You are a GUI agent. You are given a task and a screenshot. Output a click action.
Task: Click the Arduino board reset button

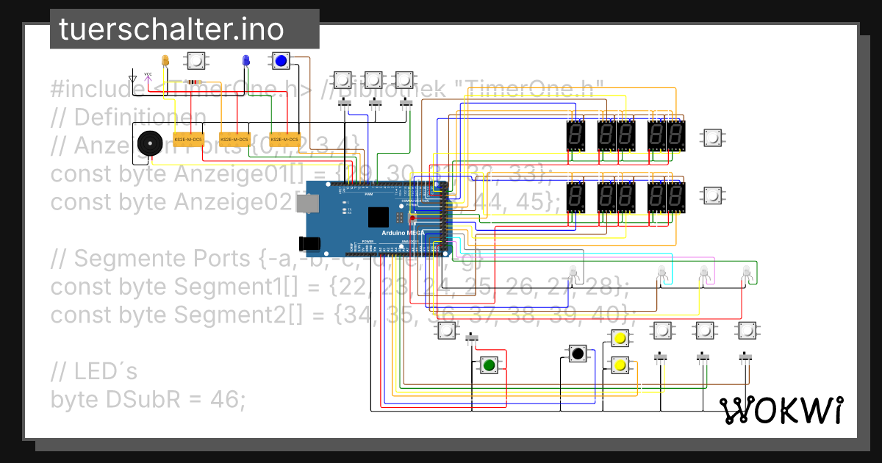pyautogui.click(x=412, y=219)
